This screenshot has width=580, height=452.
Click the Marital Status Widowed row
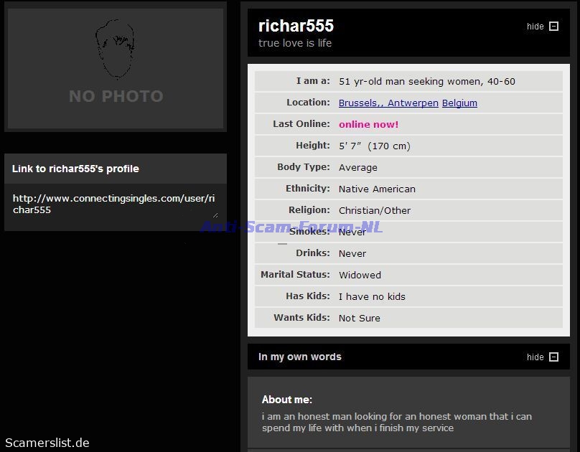pyautogui.click(x=408, y=275)
